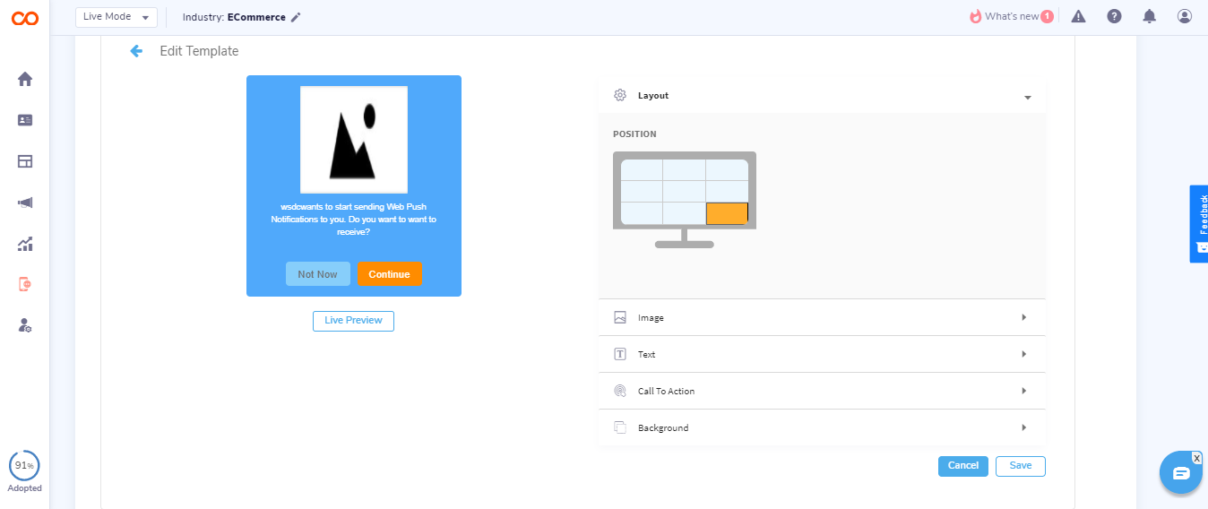
Task: Save the template
Action: [x=1021, y=466]
